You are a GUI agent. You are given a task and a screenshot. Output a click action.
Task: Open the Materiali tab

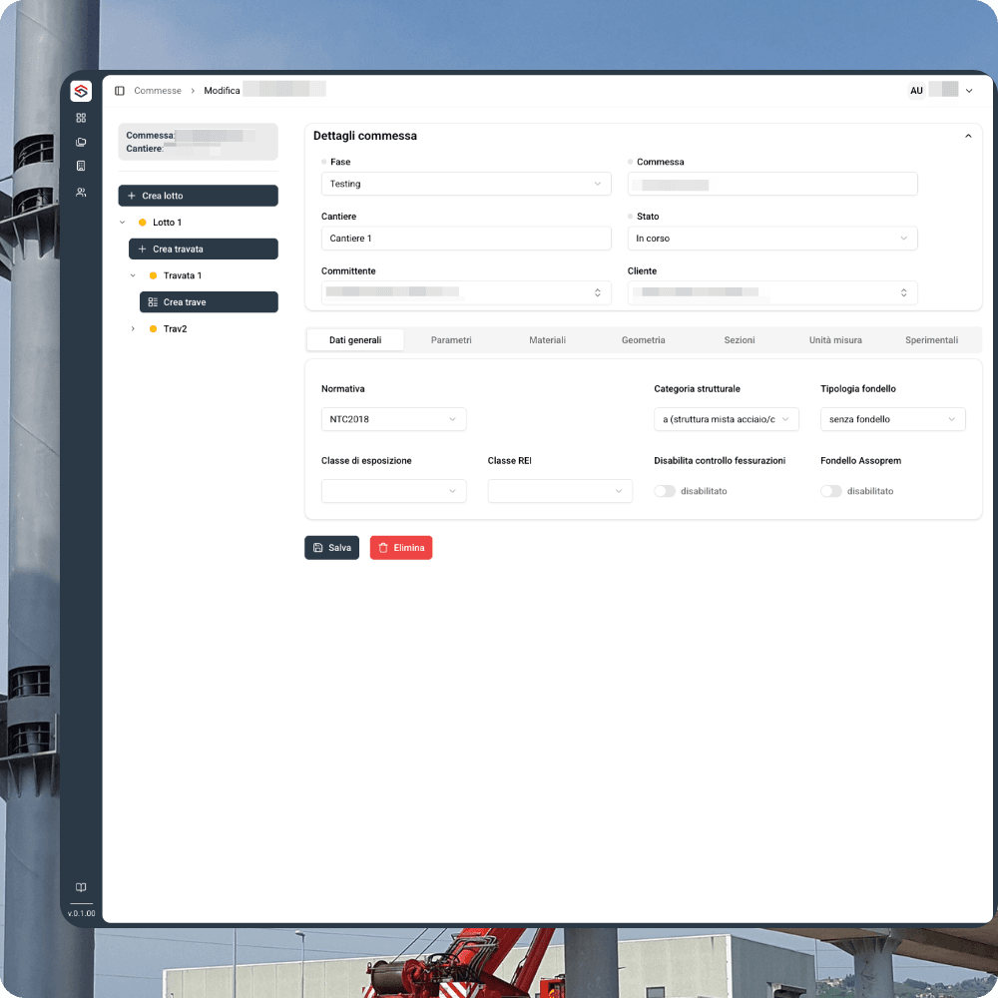point(547,339)
